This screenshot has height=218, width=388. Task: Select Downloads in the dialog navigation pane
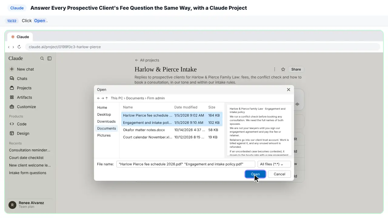[107, 121]
